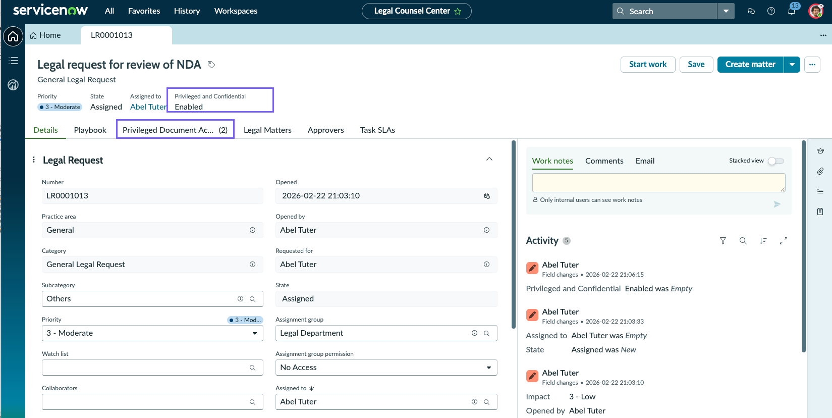Open Abel Tuter link in header
This screenshot has height=418, width=832.
[148, 107]
